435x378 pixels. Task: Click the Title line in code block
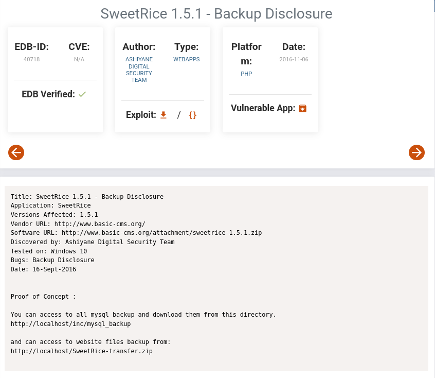pyautogui.click(x=87, y=197)
